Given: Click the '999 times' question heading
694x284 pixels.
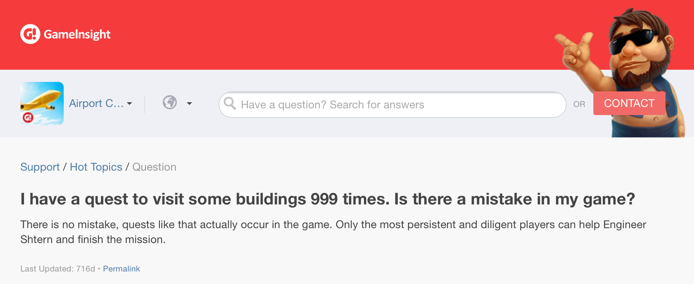Looking at the screenshot, I should (x=327, y=199).
